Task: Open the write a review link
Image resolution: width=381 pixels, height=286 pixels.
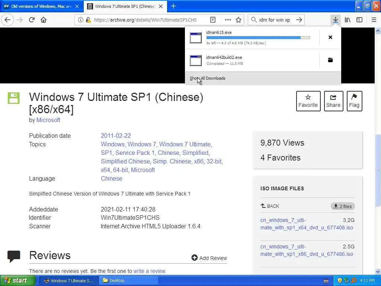Action: pyautogui.click(x=150, y=271)
